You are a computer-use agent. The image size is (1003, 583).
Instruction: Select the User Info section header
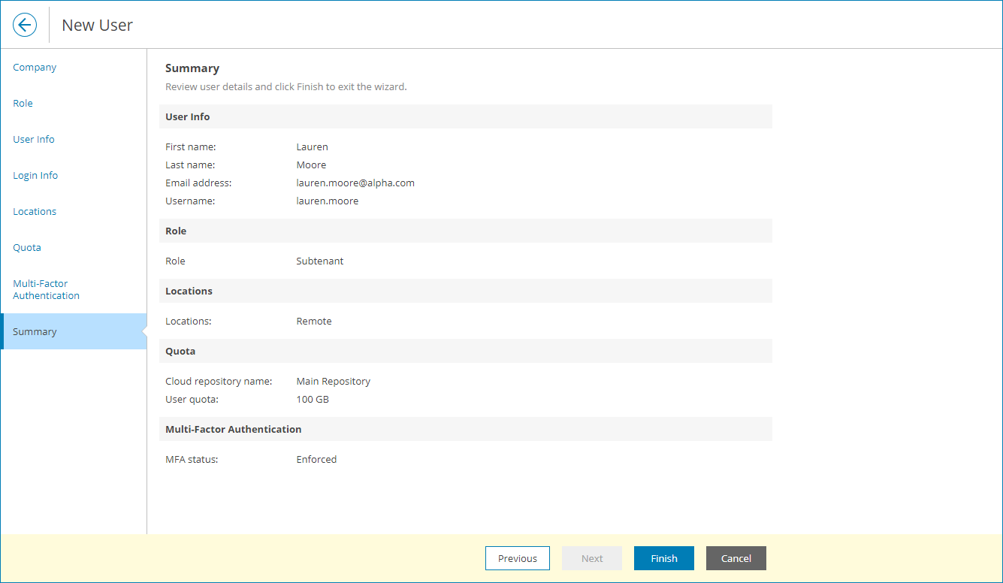point(186,116)
